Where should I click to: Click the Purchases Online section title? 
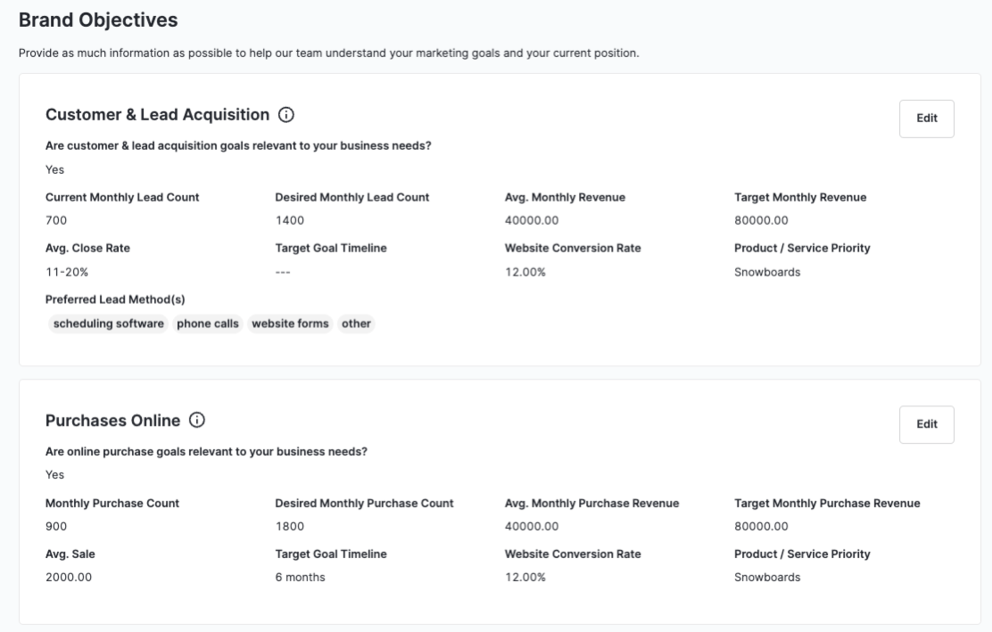(112, 420)
